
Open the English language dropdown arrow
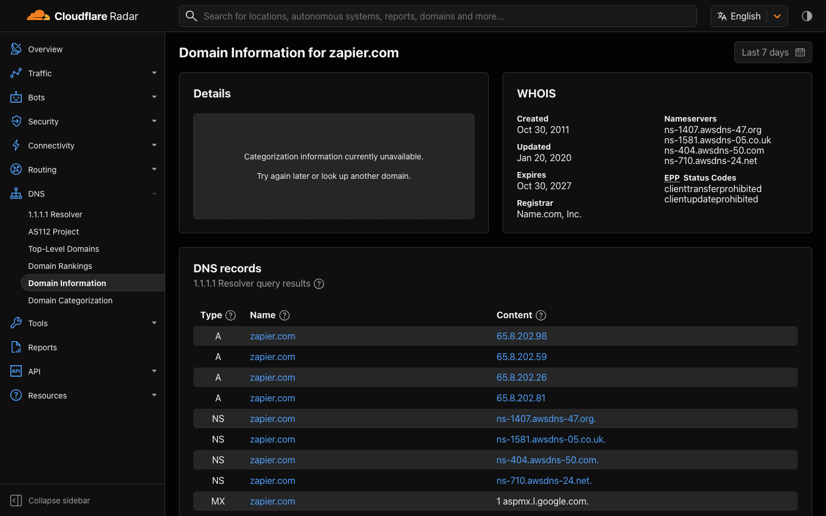click(x=777, y=16)
